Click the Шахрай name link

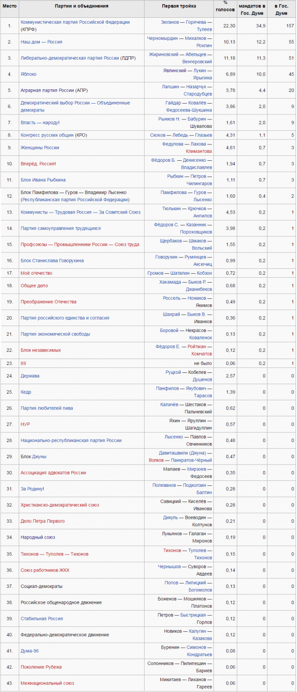(x=172, y=315)
